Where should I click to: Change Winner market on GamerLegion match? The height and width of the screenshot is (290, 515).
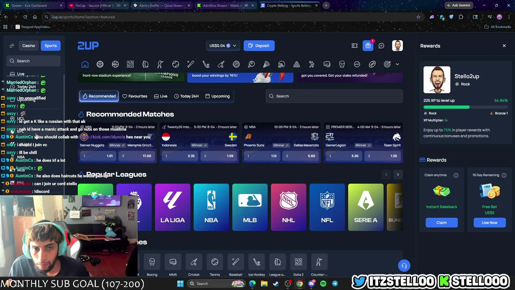point(363,145)
